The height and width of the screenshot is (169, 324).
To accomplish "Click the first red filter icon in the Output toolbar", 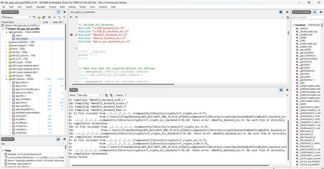I will point(106,95).
